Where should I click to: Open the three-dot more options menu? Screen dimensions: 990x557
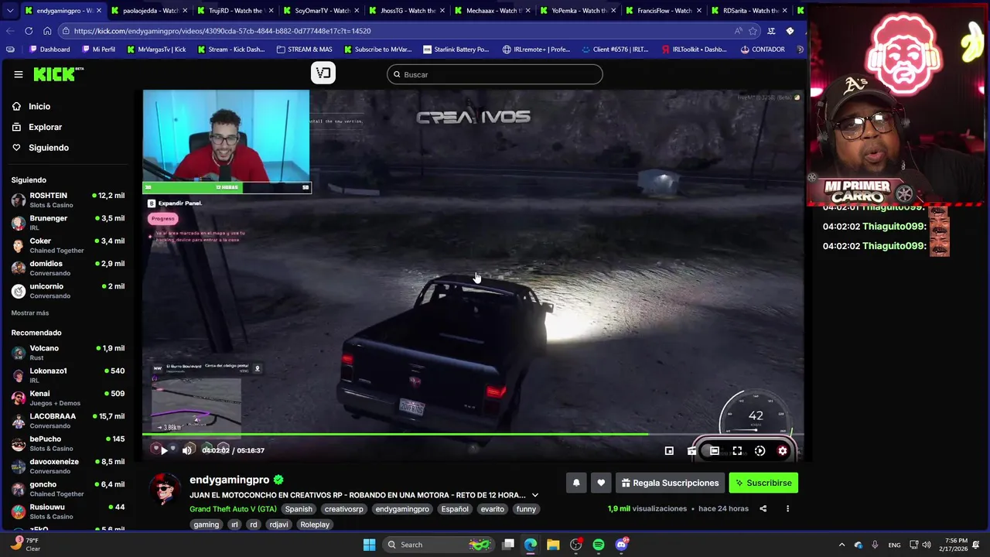coord(787,509)
